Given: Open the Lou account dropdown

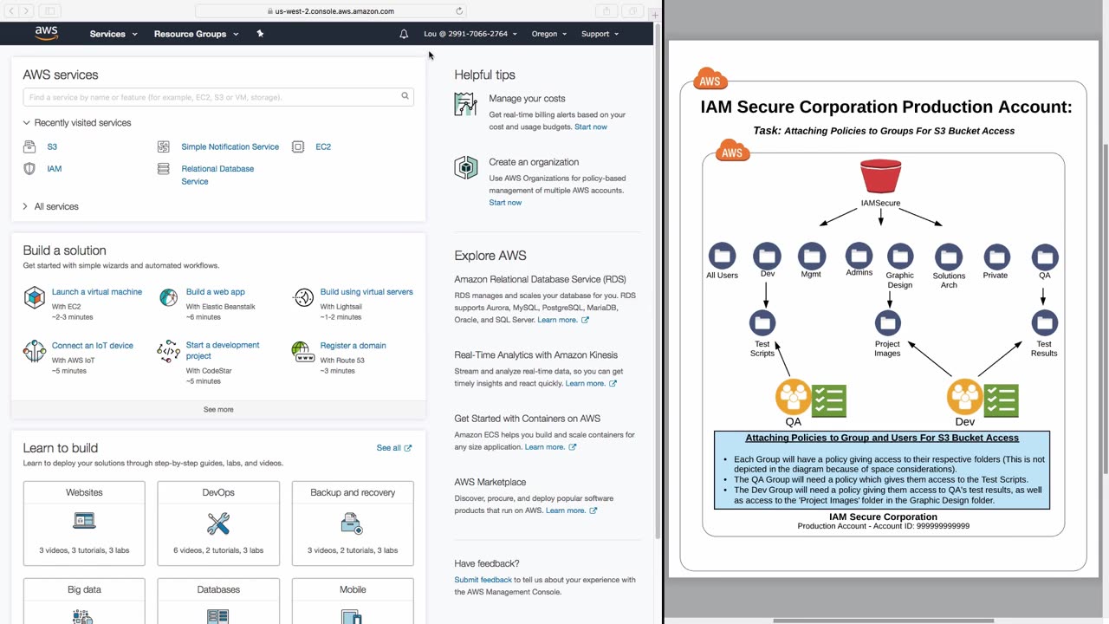Looking at the screenshot, I should (470, 34).
